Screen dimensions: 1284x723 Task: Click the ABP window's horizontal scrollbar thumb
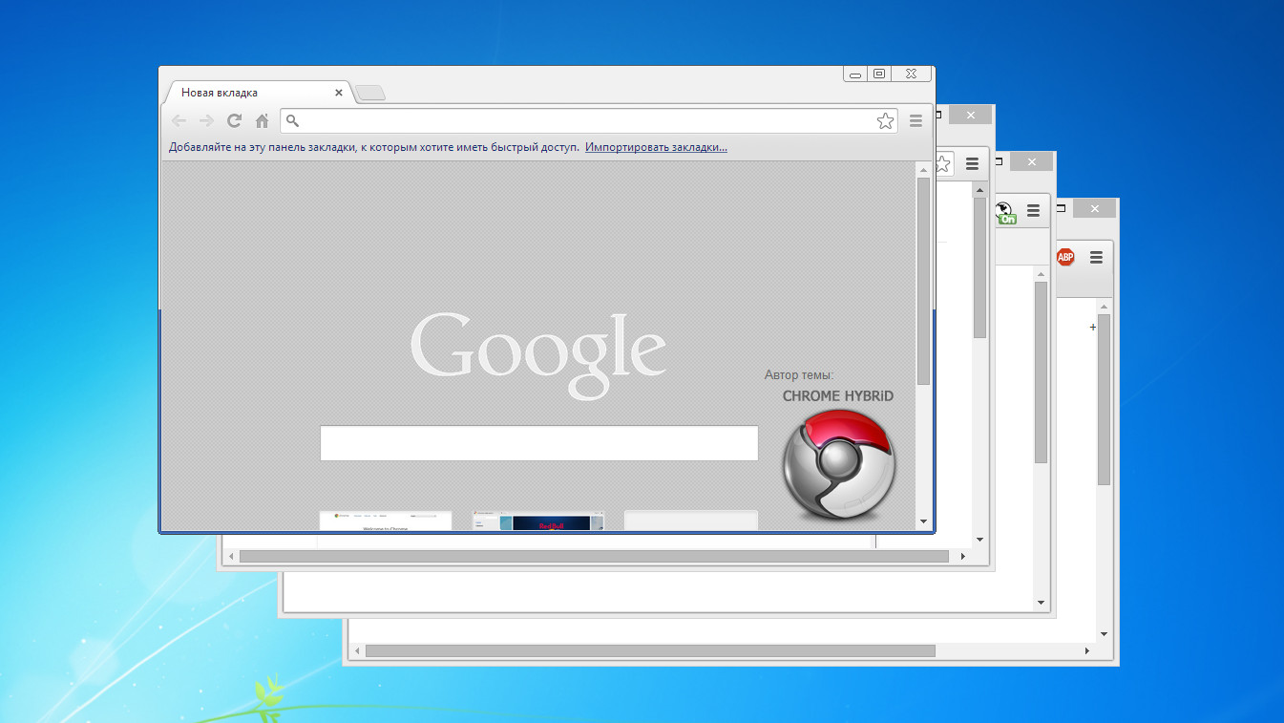pyautogui.click(x=650, y=650)
